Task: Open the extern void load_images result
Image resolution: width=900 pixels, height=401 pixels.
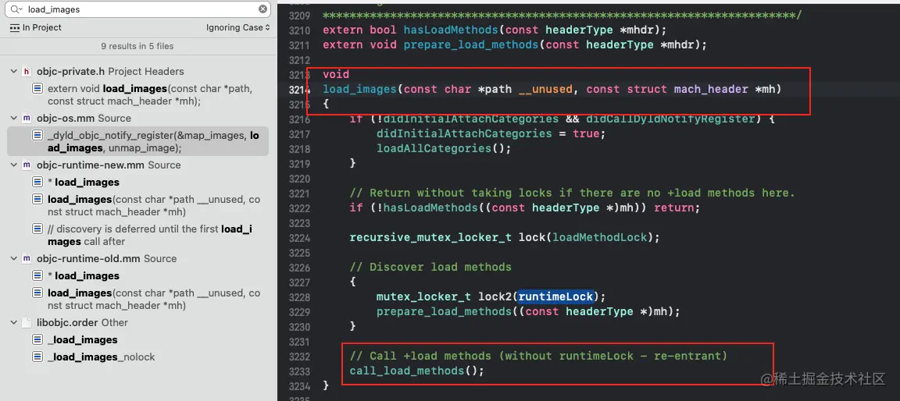Action: (150, 95)
